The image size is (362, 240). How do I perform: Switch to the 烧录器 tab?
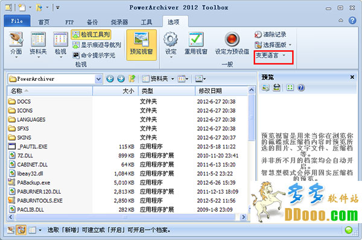119,22
